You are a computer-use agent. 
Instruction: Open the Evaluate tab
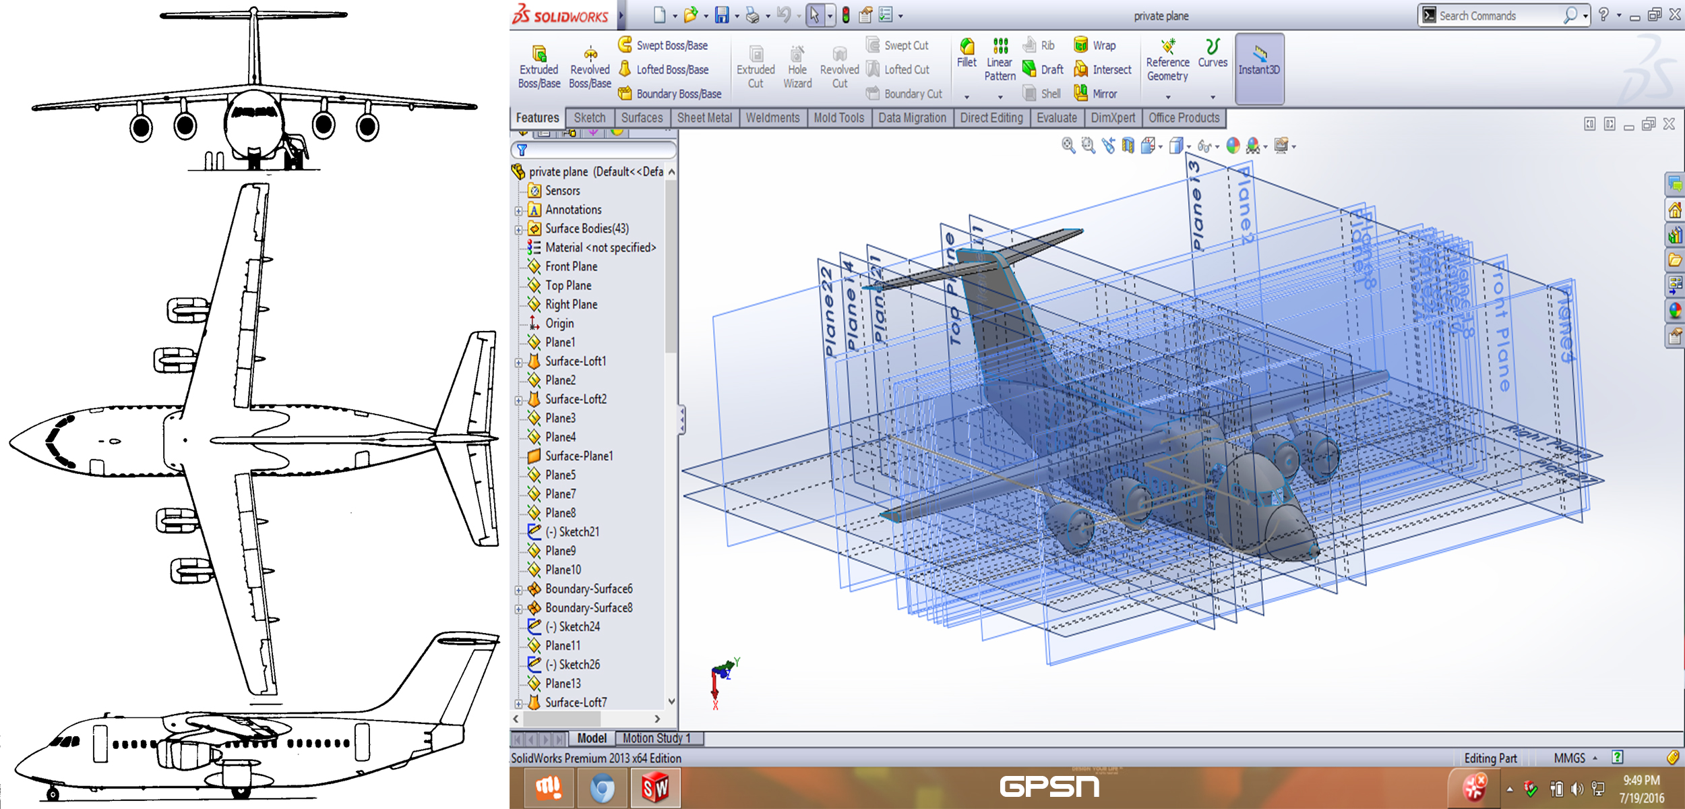point(1057,118)
